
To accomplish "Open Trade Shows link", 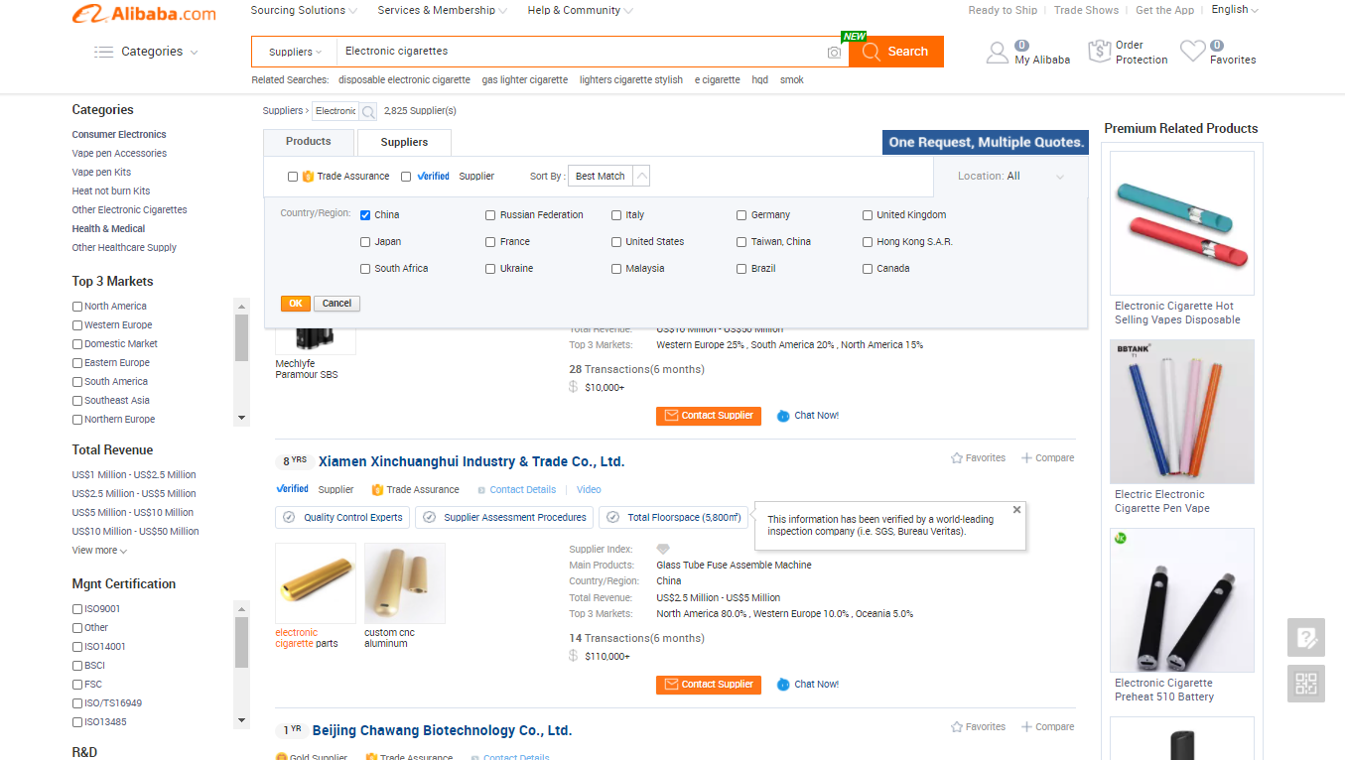I will point(1086,10).
